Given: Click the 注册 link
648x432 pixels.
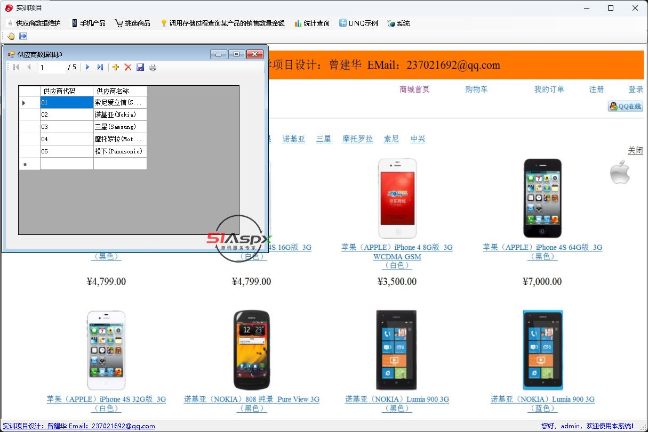Looking at the screenshot, I should point(596,89).
